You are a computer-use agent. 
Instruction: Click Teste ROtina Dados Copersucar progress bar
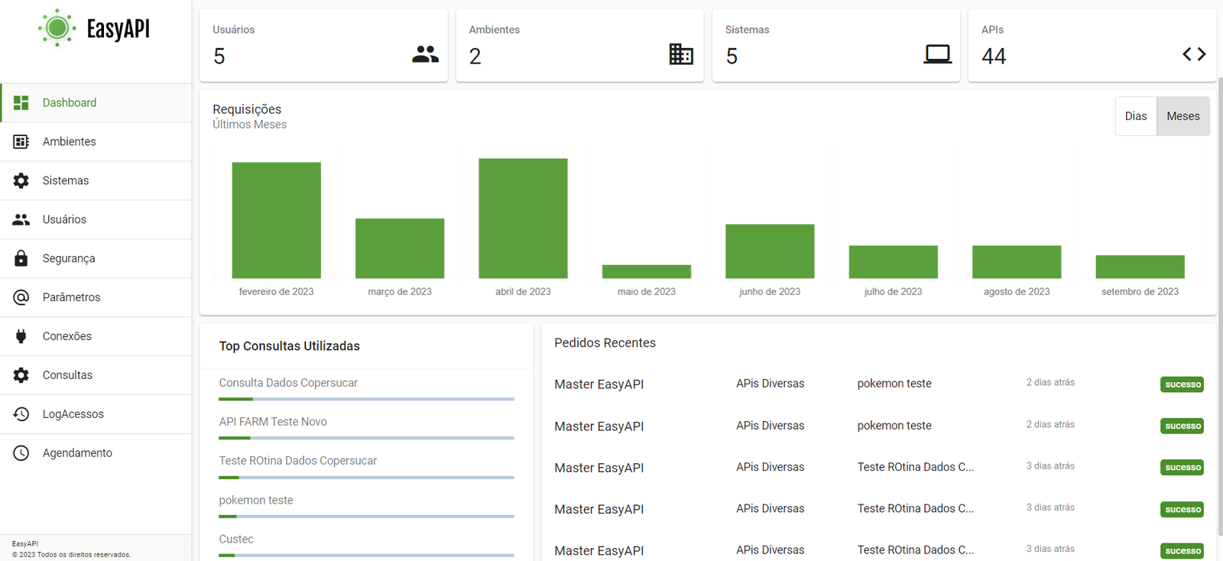(x=367, y=478)
